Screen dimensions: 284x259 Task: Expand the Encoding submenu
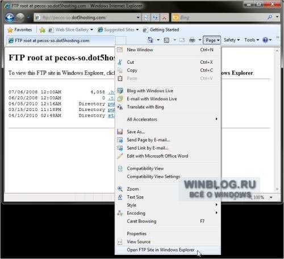pos(168,213)
